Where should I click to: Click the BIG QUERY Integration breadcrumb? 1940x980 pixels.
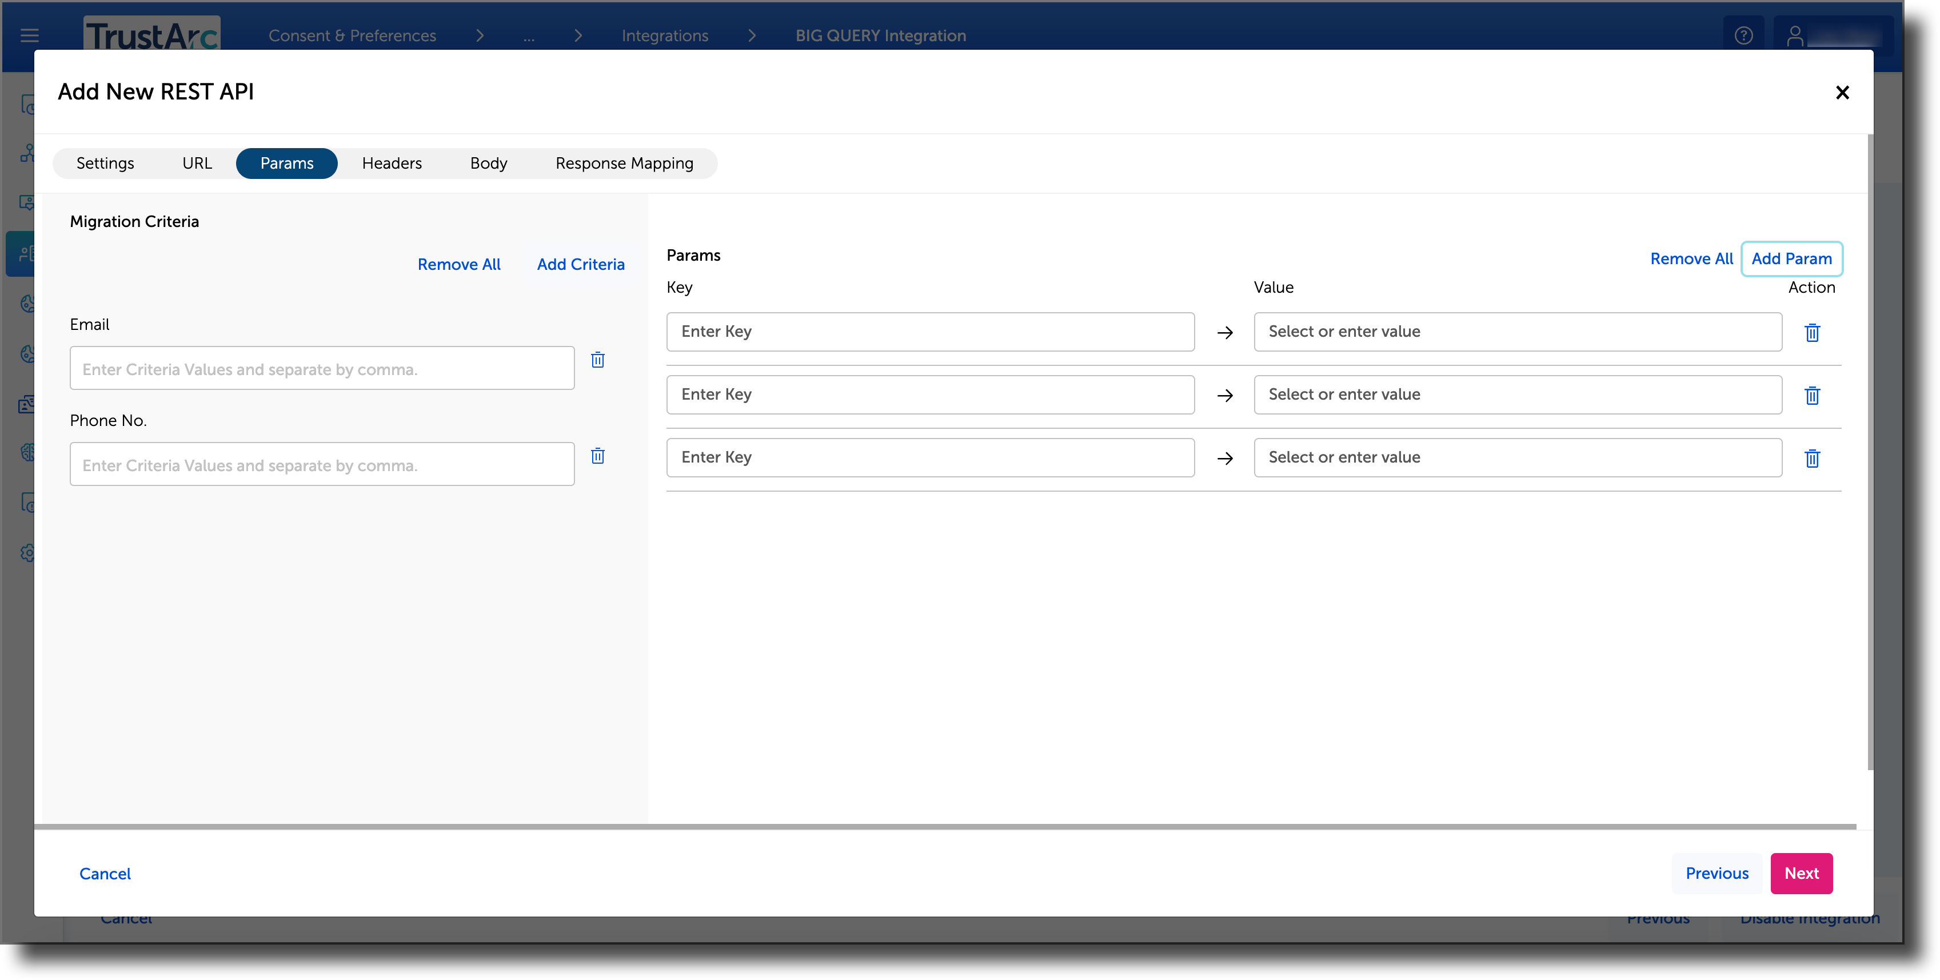(x=880, y=35)
